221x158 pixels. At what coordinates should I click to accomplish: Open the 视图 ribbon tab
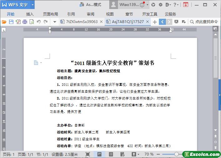pos(110,14)
